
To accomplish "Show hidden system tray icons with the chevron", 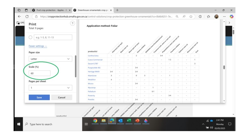I will pos(203,124).
